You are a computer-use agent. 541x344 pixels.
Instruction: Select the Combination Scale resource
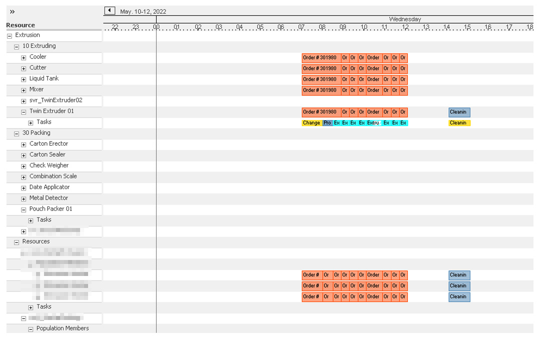tap(53, 176)
